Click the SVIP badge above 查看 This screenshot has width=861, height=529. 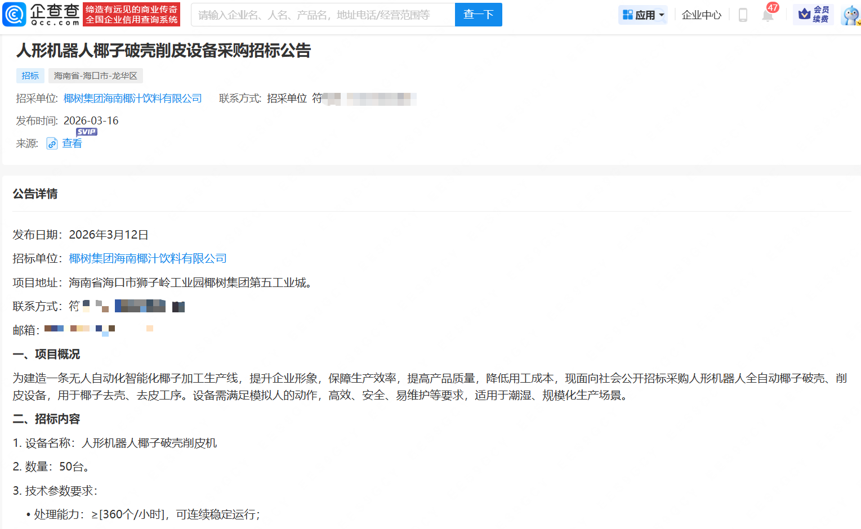(87, 131)
